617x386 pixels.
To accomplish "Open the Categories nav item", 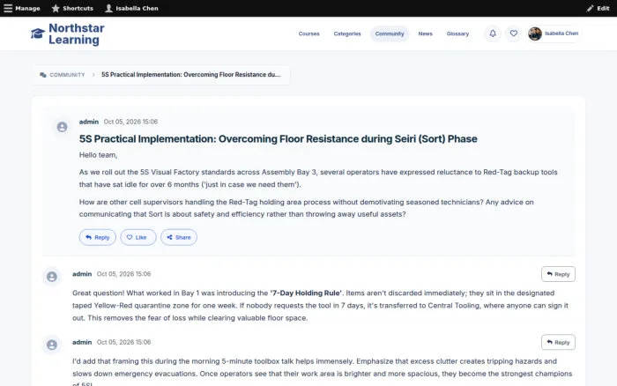I will pyautogui.click(x=347, y=33).
